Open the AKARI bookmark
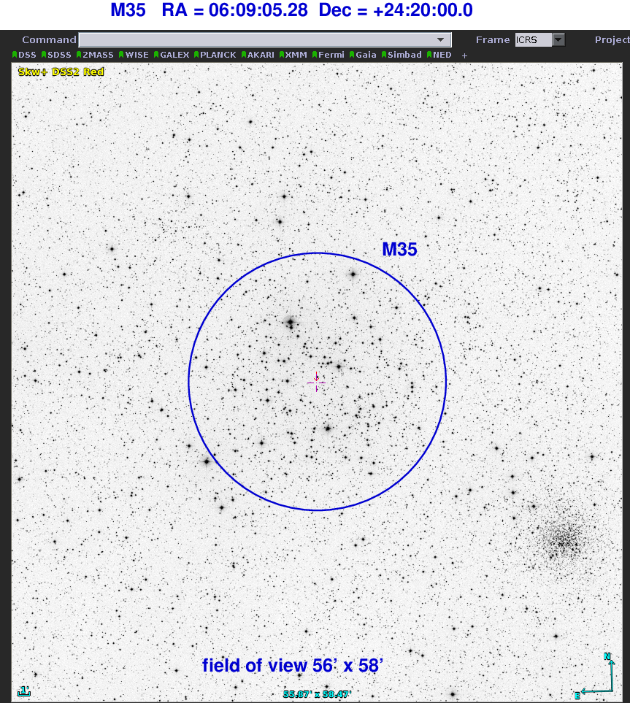The height and width of the screenshot is (703, 630). (258, 55)
